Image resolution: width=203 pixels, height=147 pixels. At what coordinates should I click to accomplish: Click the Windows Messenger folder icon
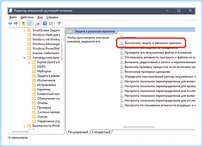pyautogui.click(x=29, y=44)
